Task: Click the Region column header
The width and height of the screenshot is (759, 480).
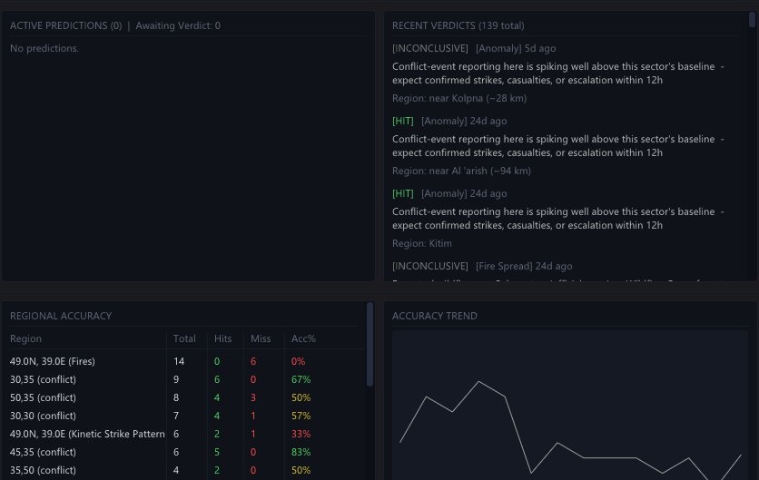Action: tap(25, 338)
